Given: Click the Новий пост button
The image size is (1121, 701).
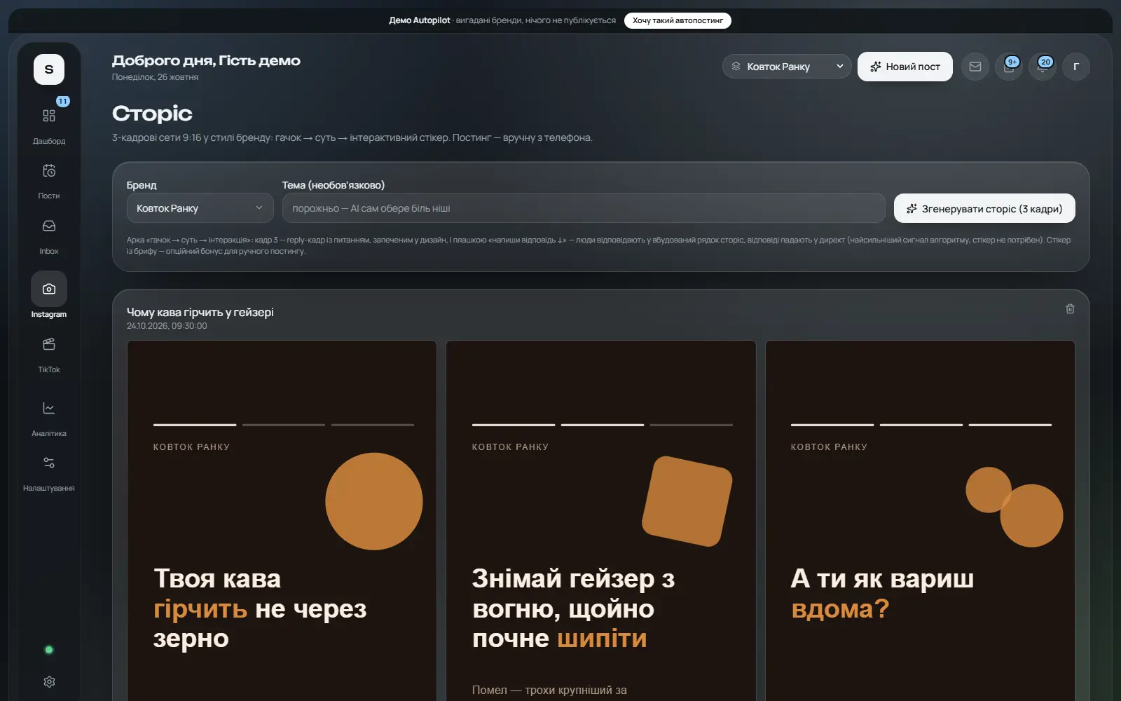Looking at the screenshot, I should (x=905, y=67).
